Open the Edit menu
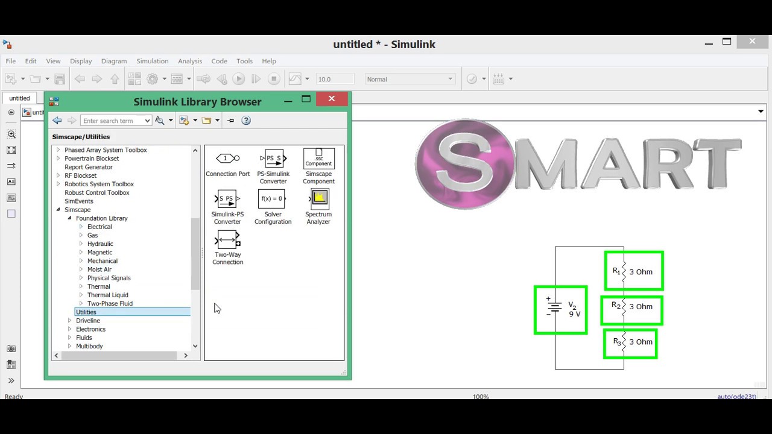This screenshot has height=434, width=772. pos(31,61)
